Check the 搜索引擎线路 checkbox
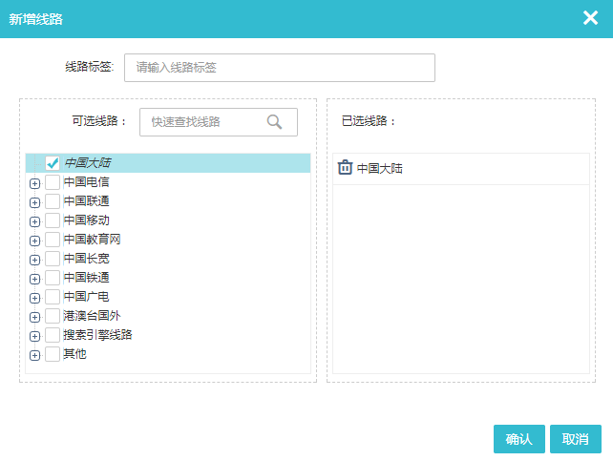Viewport: 613px width, 461px height. [x=53, y=335]
